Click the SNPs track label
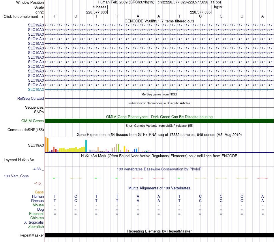 click(39, 112)
